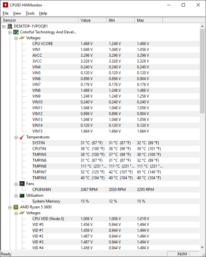
Task: Collapse the motherboard Voltages group
Action: point(16,38)
